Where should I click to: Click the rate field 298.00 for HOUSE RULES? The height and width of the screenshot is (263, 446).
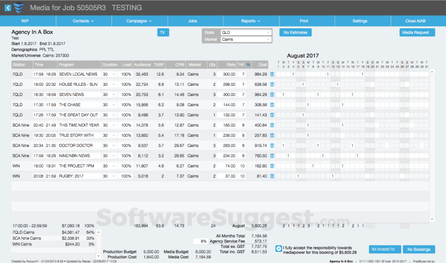[x=227, y=84]
